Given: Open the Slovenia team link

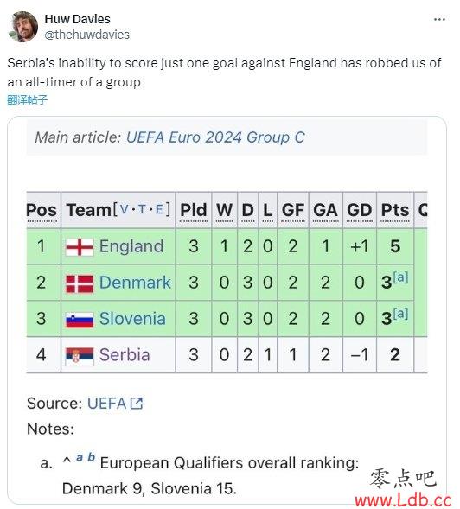Looking at the screenshot, I should click(132, 319).
